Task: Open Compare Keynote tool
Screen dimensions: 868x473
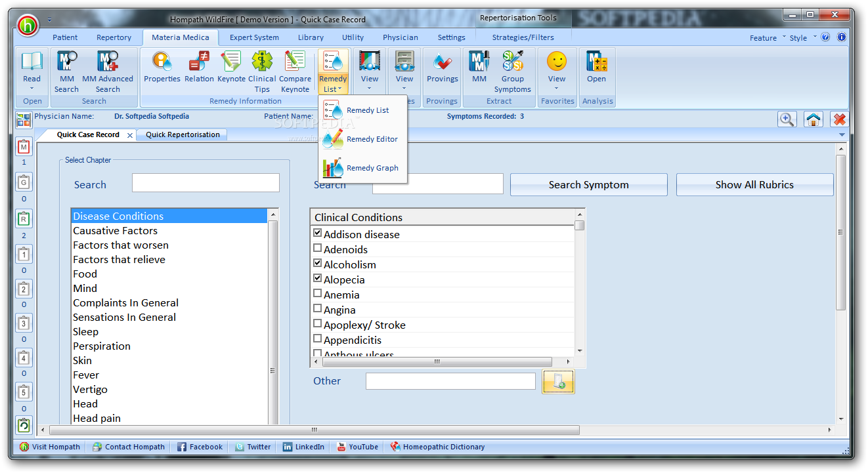Action: [x=295, y=72]
